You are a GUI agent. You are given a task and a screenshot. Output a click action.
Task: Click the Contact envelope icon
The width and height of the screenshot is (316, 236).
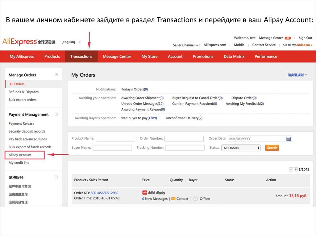coord(173,199)
